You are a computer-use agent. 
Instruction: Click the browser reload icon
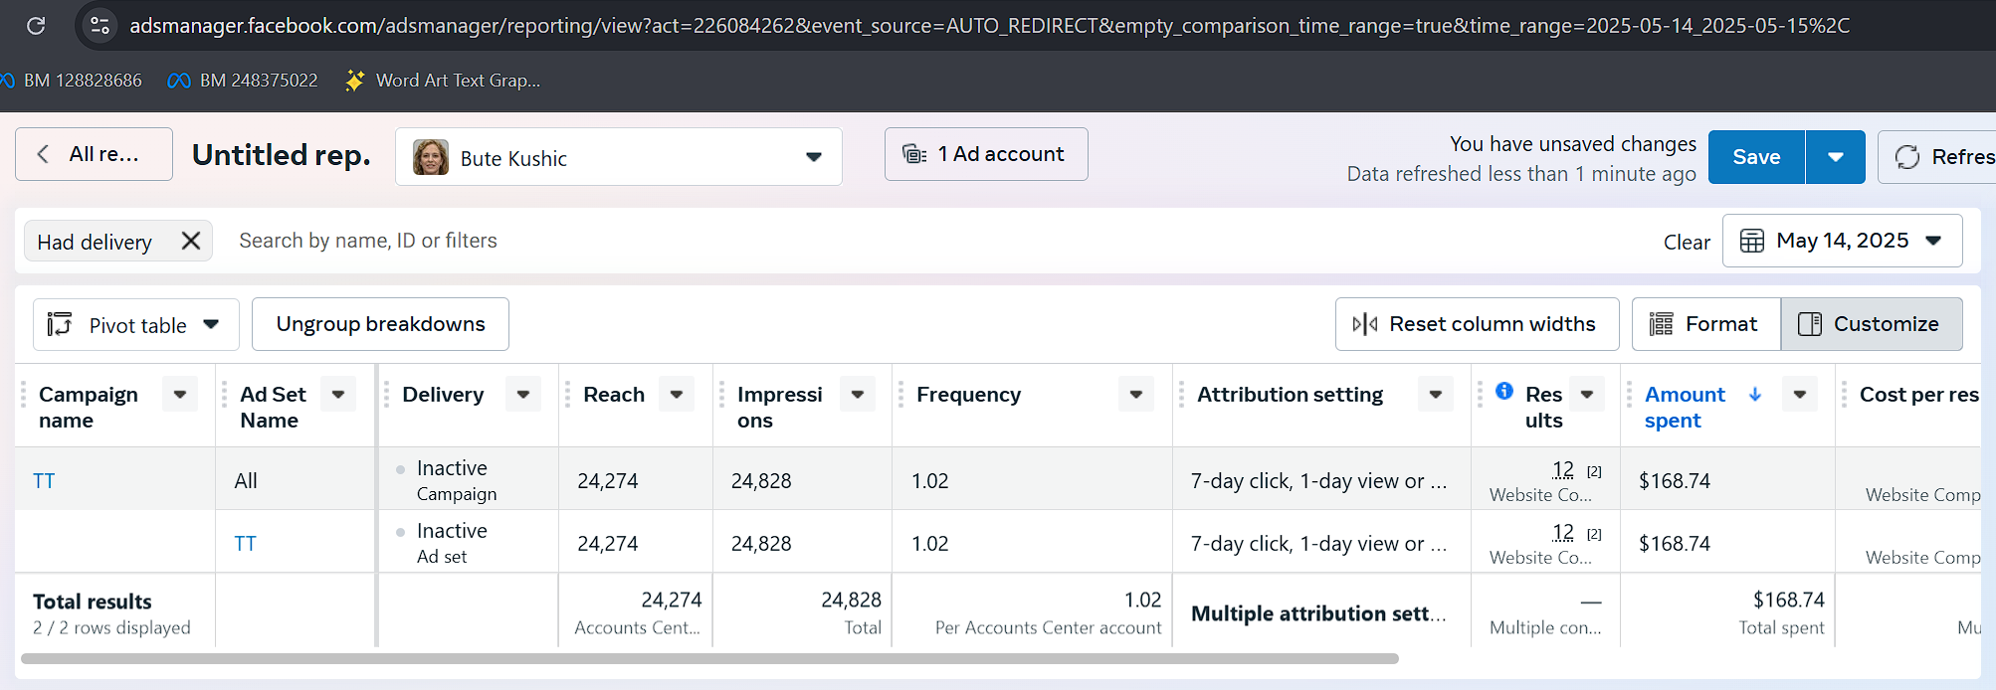point(36,25)
